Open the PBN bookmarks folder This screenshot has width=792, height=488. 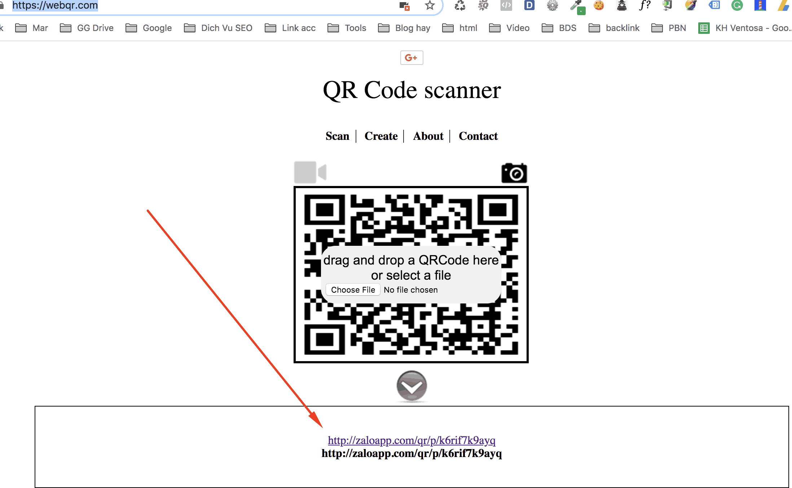[669, 28]
